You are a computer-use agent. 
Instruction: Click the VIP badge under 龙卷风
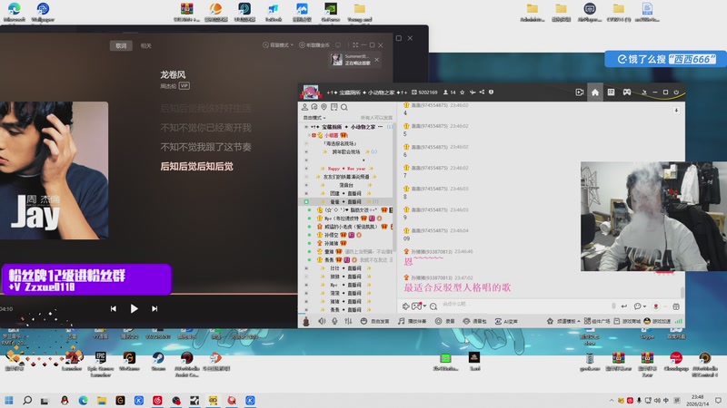pos(184,85)
